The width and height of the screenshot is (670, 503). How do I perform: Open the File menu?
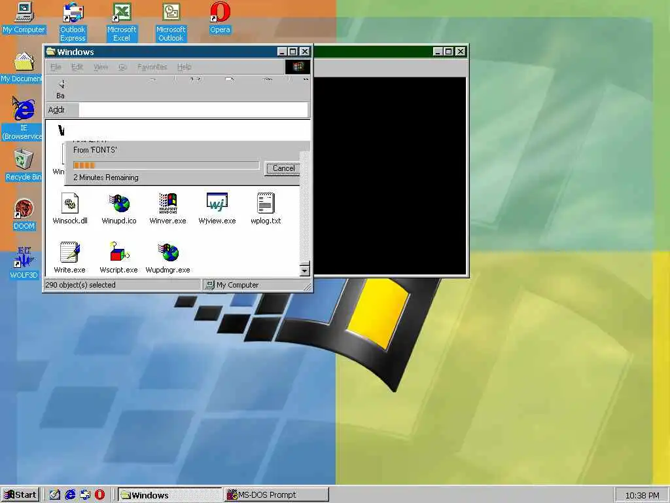[x=56, y=67]
